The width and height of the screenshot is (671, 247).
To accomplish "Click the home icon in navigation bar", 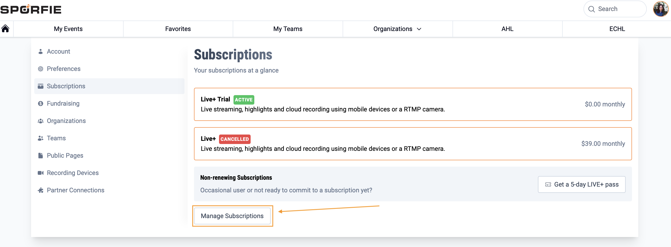I will 5,28.
